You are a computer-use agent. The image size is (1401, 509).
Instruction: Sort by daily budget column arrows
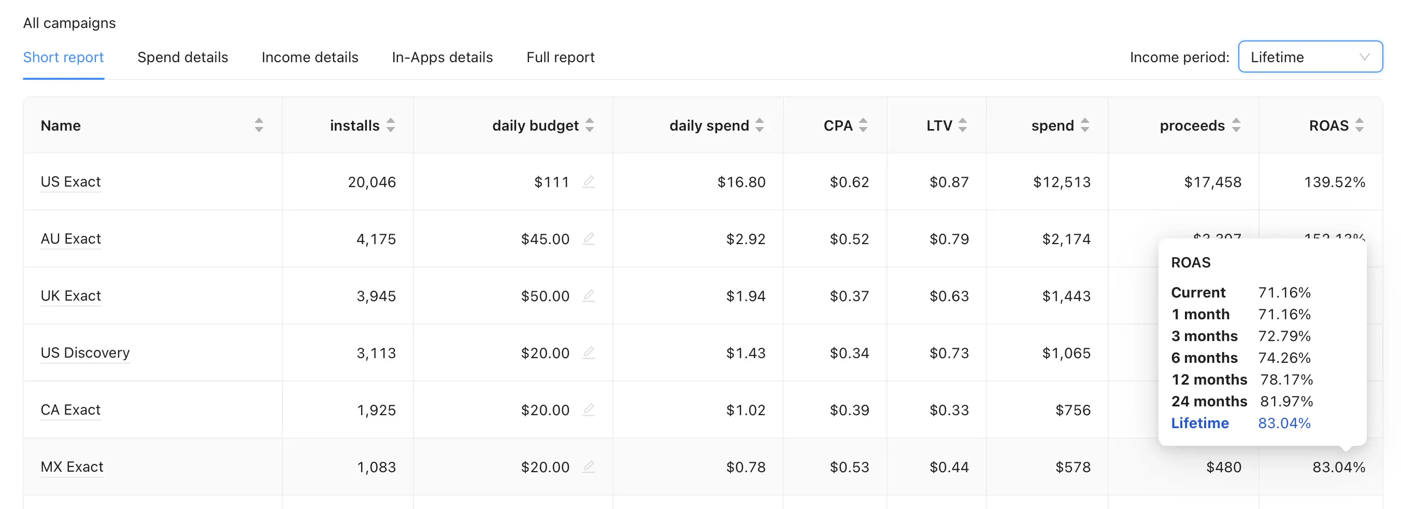click(590, 125)
